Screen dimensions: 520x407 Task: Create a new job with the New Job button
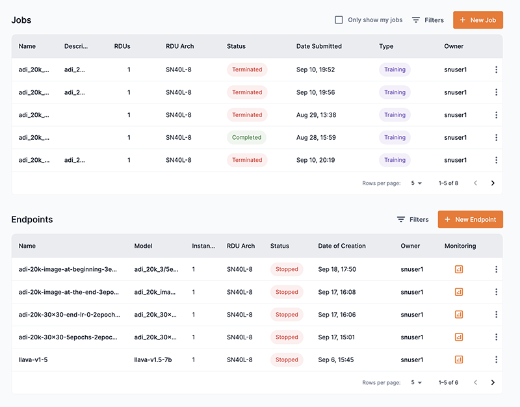[478, 20]
